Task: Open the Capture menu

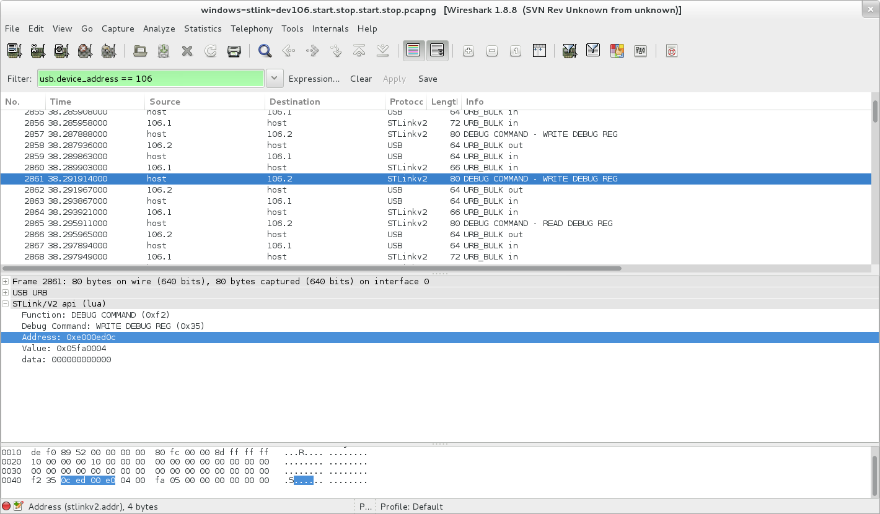Action: pyautogui.click(x=118, y=28)
